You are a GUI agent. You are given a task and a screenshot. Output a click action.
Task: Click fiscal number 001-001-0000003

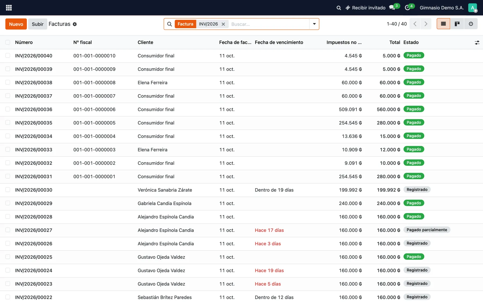click(x=94, y=150)
